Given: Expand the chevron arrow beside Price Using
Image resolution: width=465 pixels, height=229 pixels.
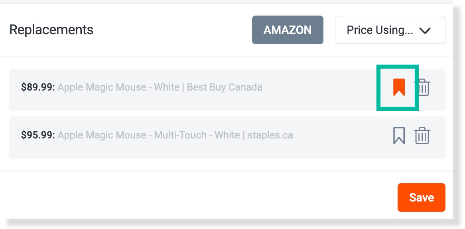Looking at the screenshot, I should (x=426, y=30).
